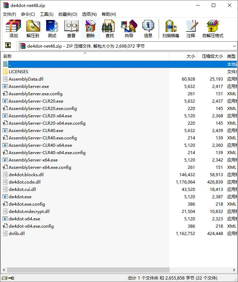This screenshot has width=238, height=282.
Task: Click the 扫描病毒 (Virus scan) icon
Action: click(171, 26)
